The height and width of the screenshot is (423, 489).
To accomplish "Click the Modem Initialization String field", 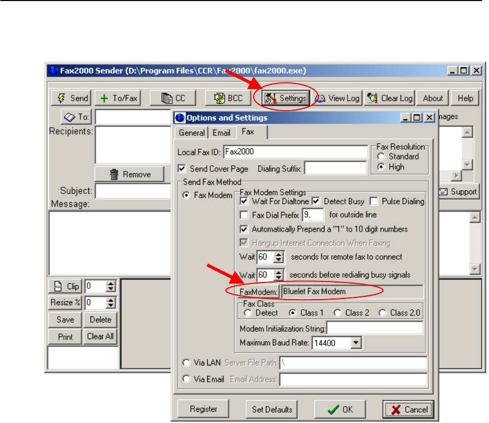I will (375, 328).
